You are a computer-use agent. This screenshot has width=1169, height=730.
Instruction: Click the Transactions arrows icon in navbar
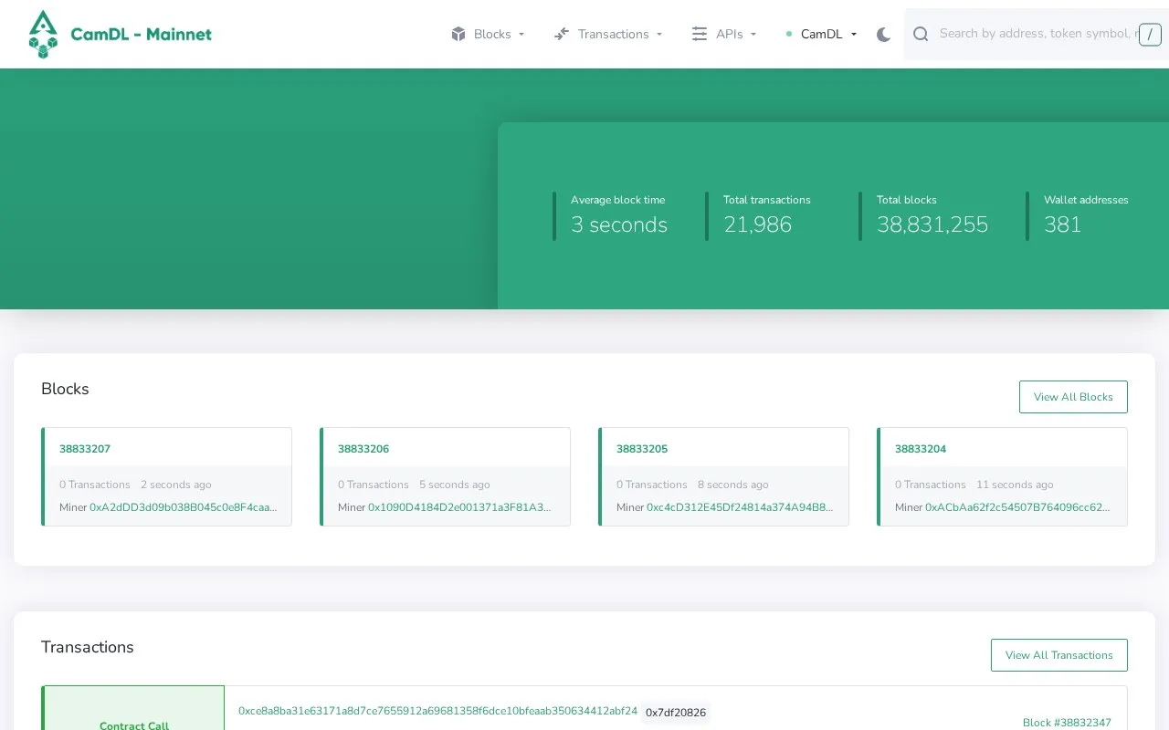tap(562, 34)
